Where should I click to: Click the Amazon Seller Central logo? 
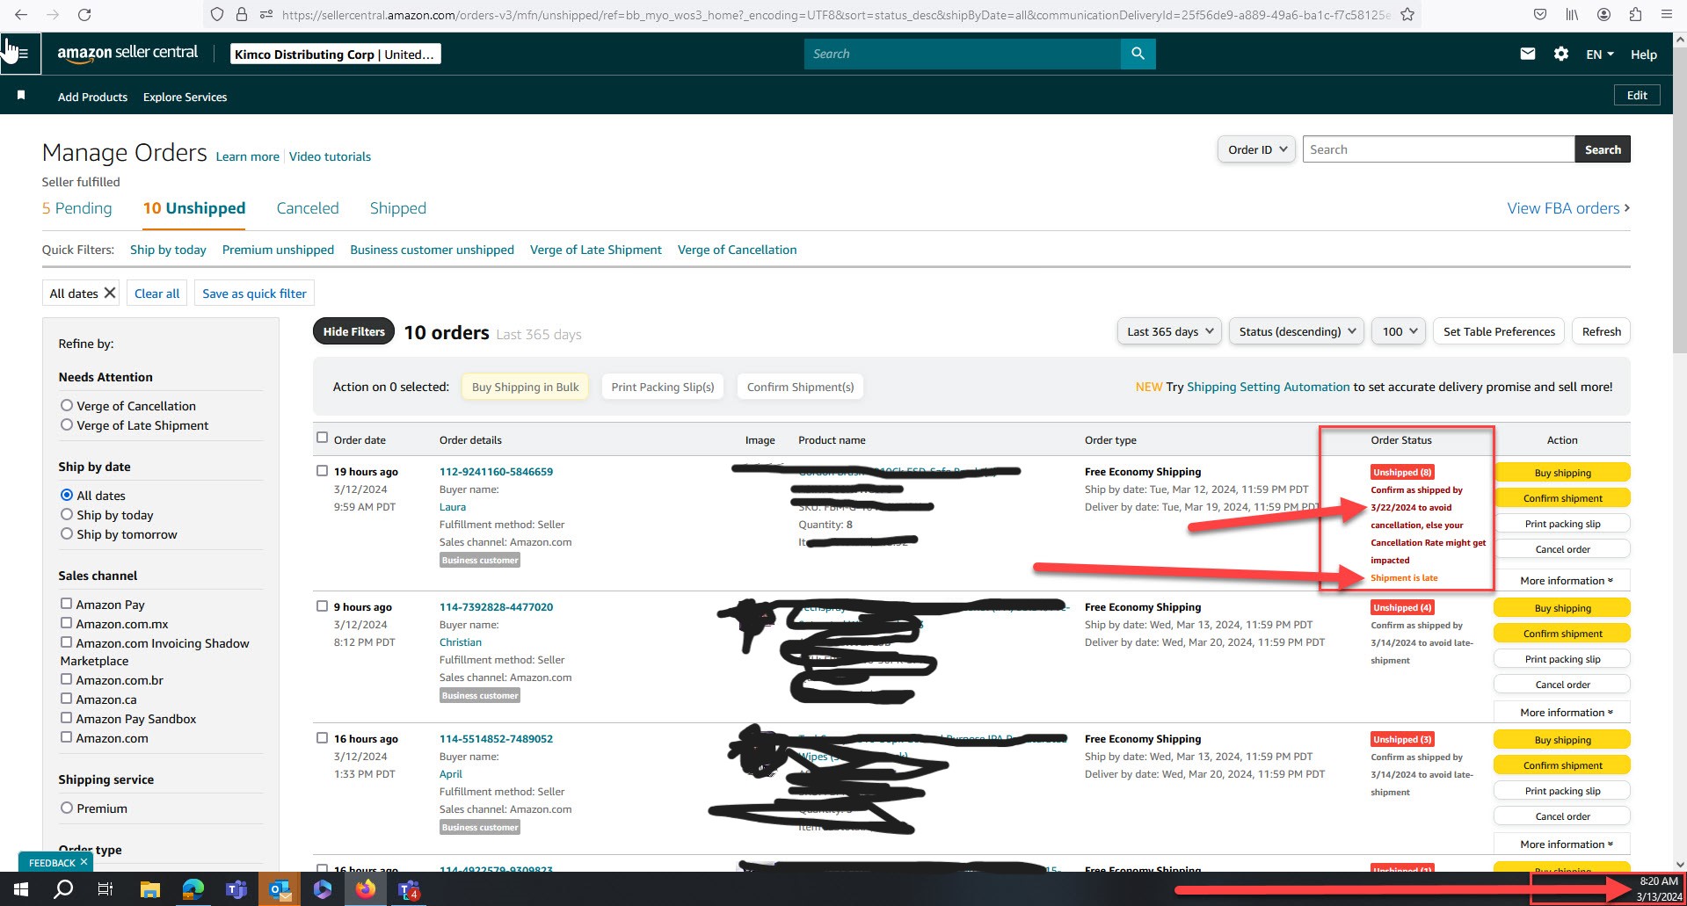127,54
